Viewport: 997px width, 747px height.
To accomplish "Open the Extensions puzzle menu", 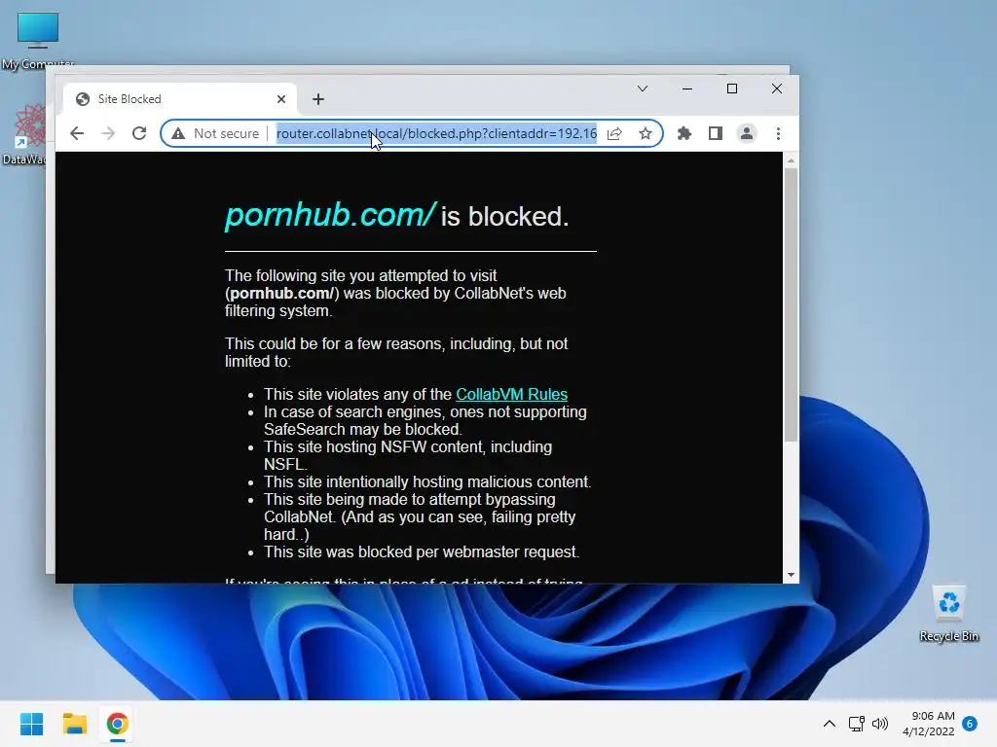I will coord(684,133).
